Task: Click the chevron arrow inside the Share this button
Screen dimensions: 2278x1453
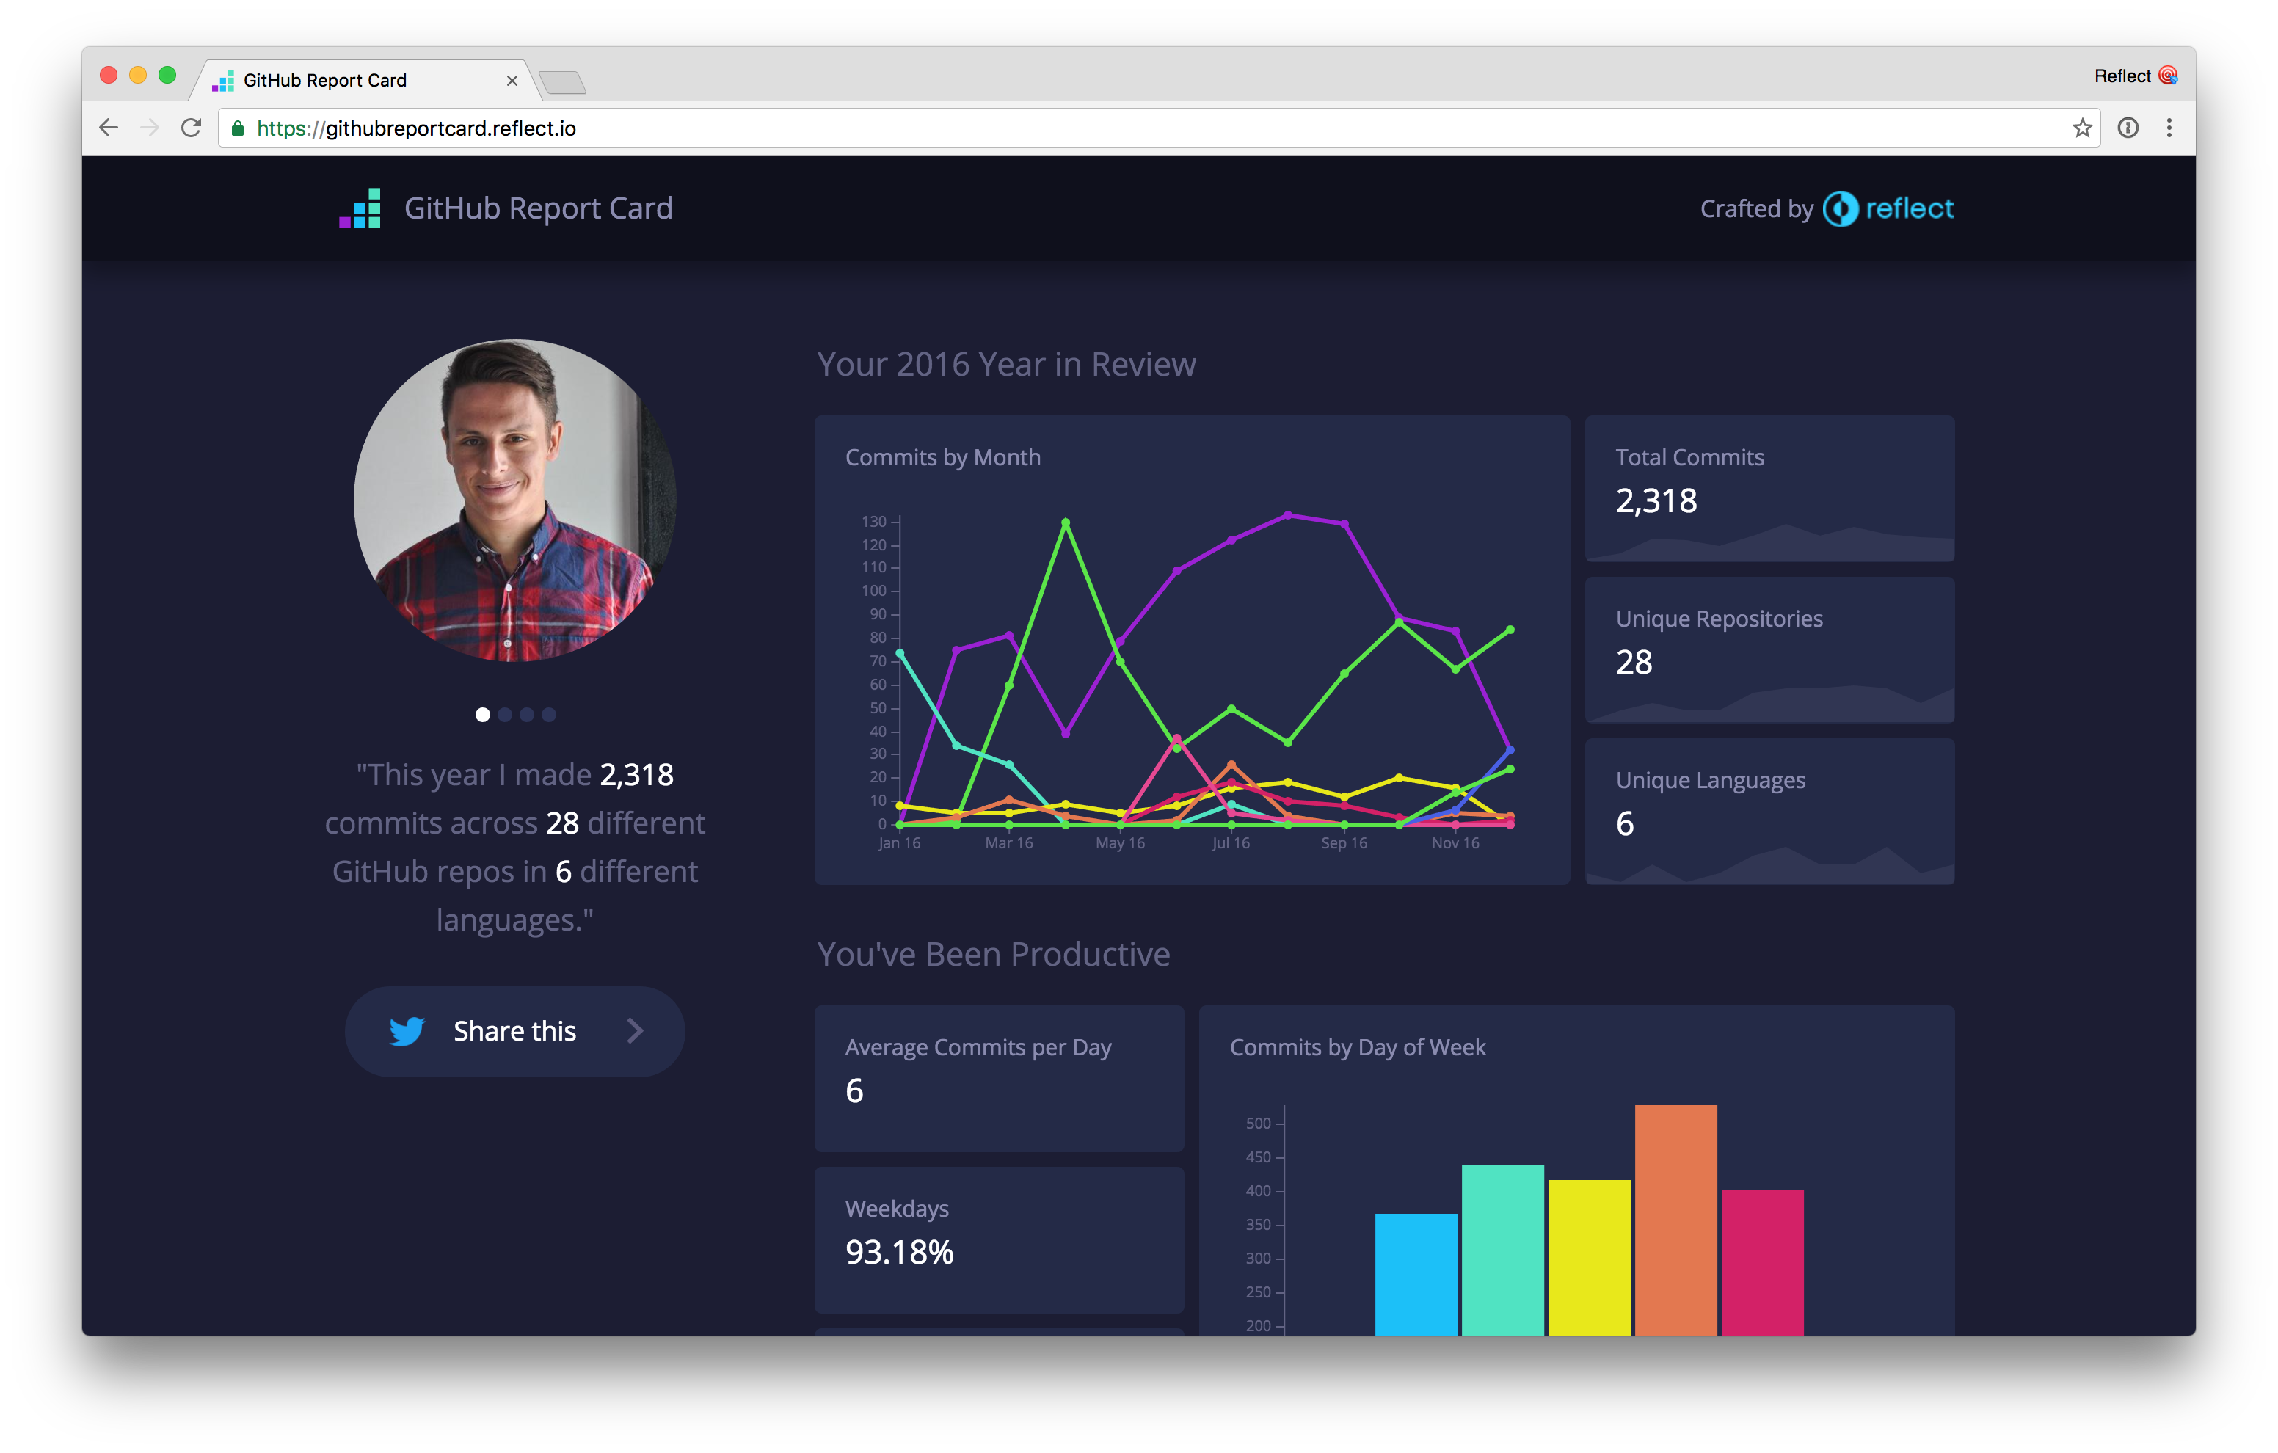Action: 635,1031
